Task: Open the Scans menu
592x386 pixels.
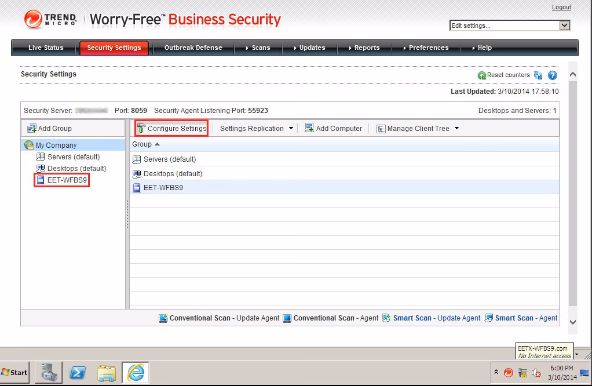Action: 258,48
